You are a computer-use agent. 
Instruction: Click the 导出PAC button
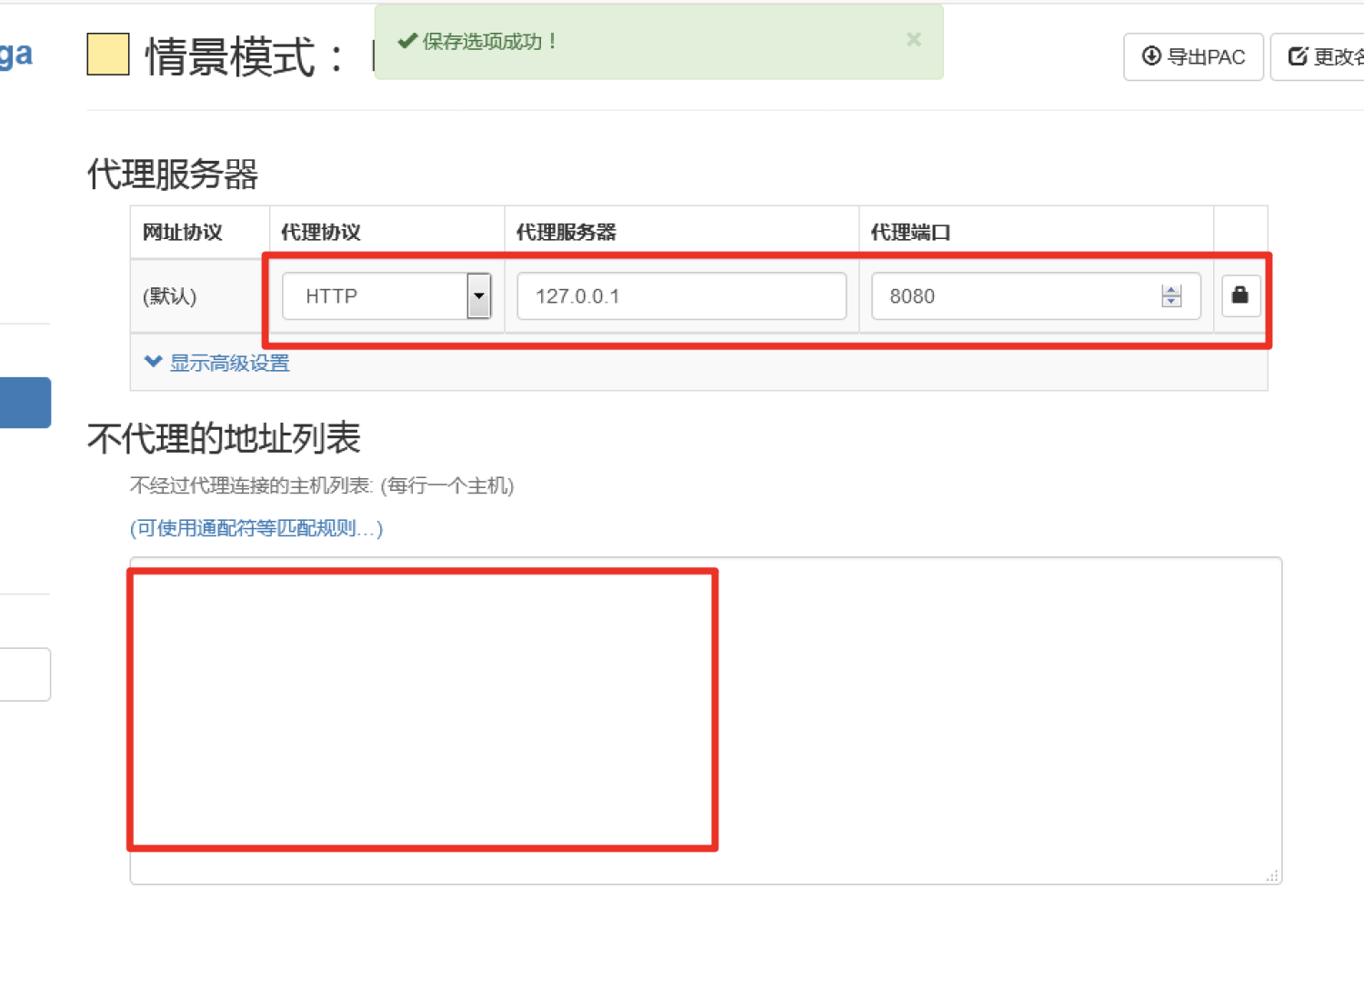(1193, 57)
